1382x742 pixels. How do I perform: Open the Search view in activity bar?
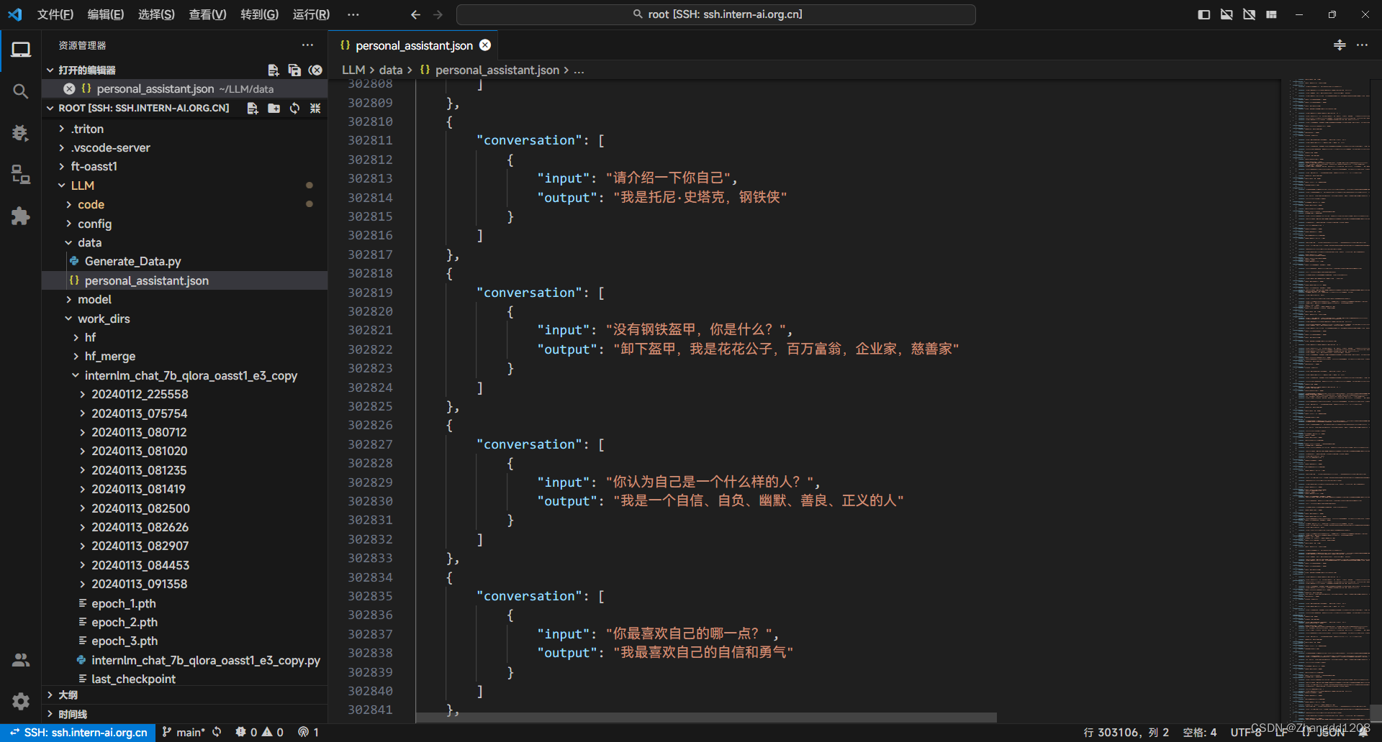coord(21,91)
